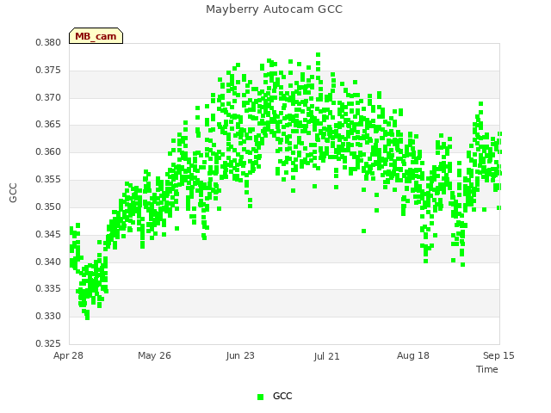Click the MB_cam series label tag
The image size is (551, 413).
click(x=96, y=36)
